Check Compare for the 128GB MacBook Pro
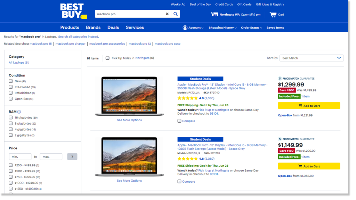 click(x=179, y=181)
